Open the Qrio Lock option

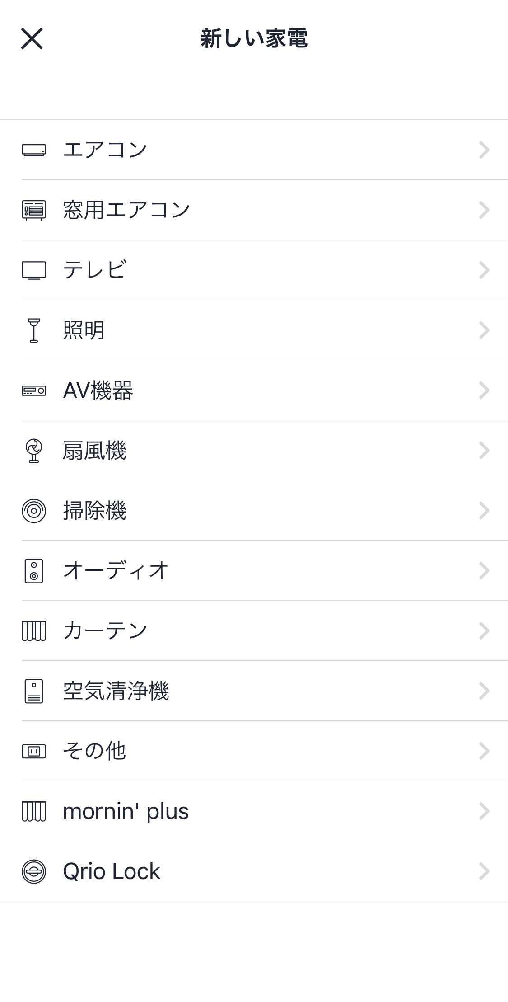(x=254, y=871)
